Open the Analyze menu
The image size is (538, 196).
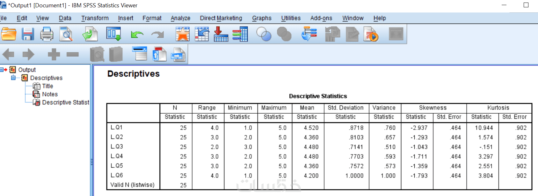(180, 18)
